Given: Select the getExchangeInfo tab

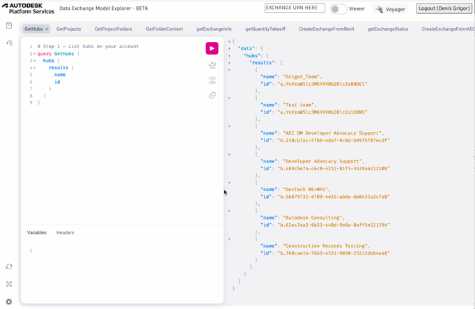Looking at the screenshot, I should click(x=214, y=29).
